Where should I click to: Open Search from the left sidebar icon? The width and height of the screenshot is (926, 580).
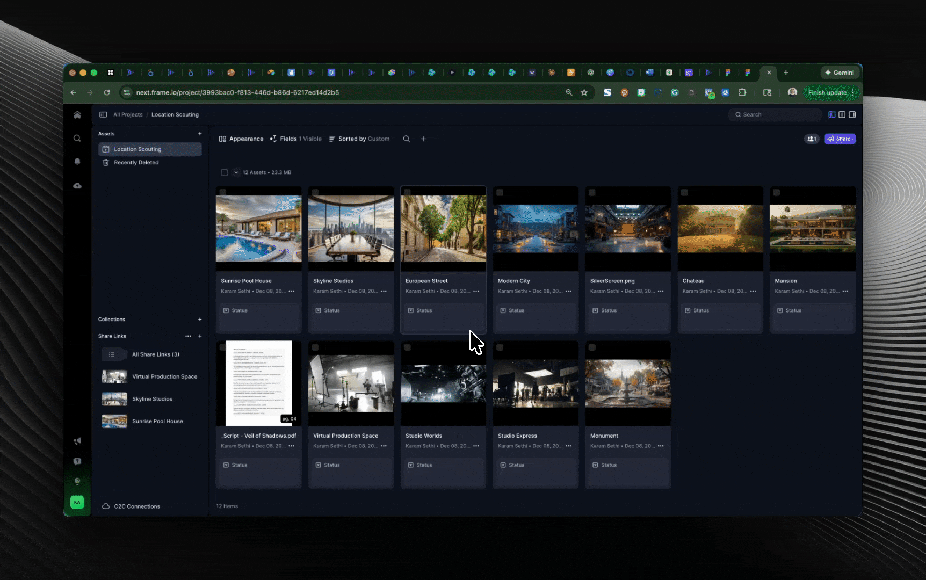pos(77,138)
